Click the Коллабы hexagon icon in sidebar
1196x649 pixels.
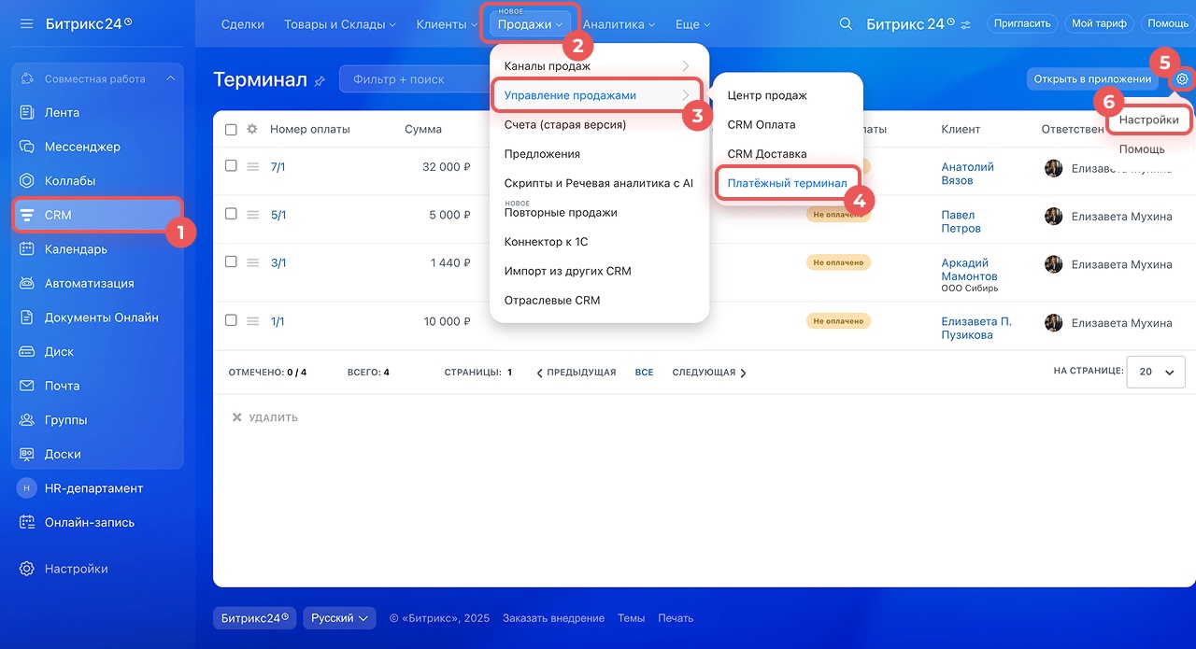click(27, 181)
